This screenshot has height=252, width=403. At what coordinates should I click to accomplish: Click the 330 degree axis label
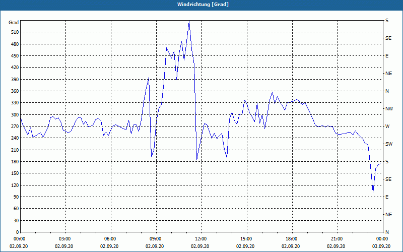[16, 103]
